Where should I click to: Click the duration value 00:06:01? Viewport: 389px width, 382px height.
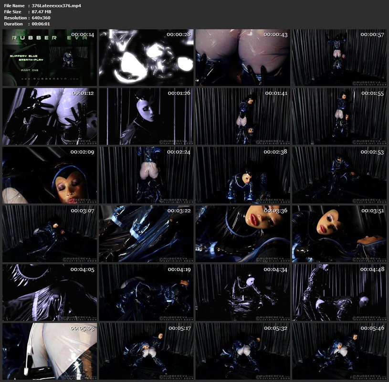(x=41, y=24)
